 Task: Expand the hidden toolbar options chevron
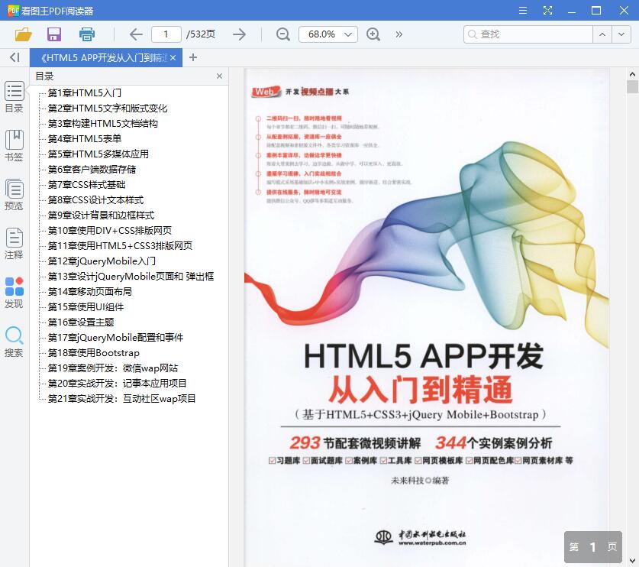(401, 34)
